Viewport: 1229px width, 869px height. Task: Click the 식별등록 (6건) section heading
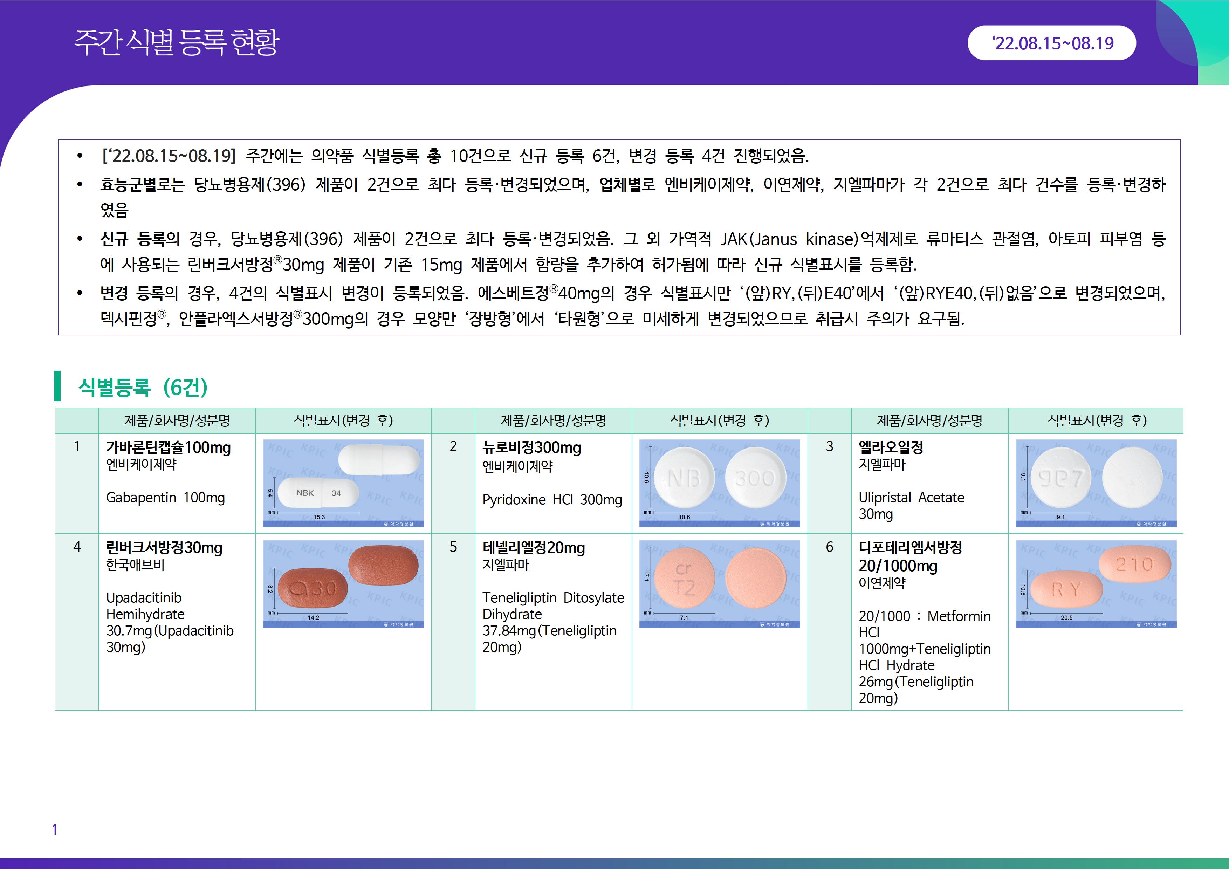point(142,386)
